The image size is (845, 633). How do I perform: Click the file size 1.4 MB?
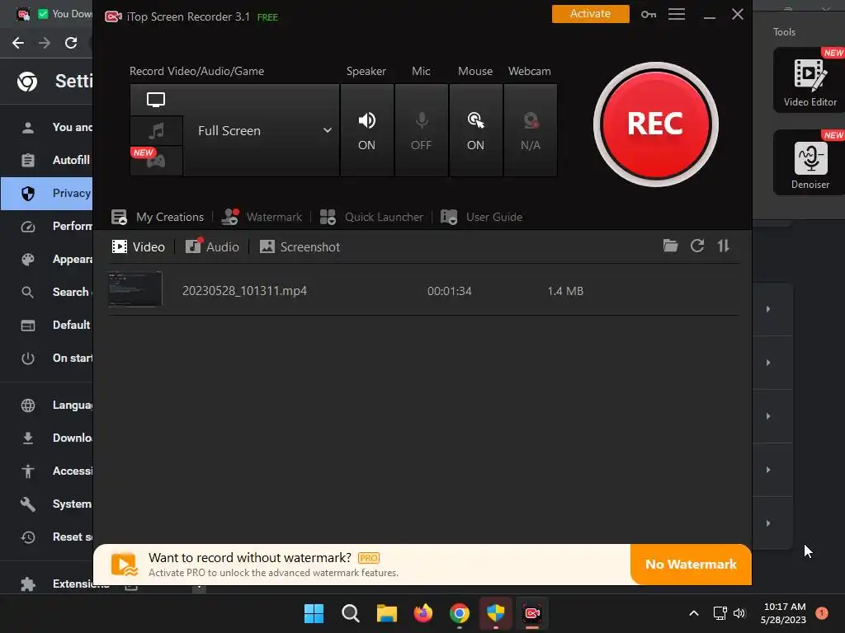(x=565, y=291)
